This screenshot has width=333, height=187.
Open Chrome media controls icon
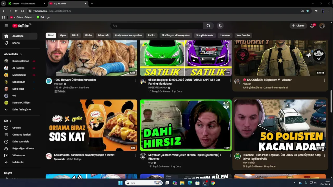[x=316, y=11]
